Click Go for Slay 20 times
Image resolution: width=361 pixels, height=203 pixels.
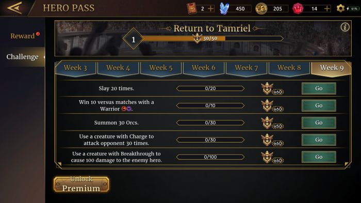coord(319,88)
